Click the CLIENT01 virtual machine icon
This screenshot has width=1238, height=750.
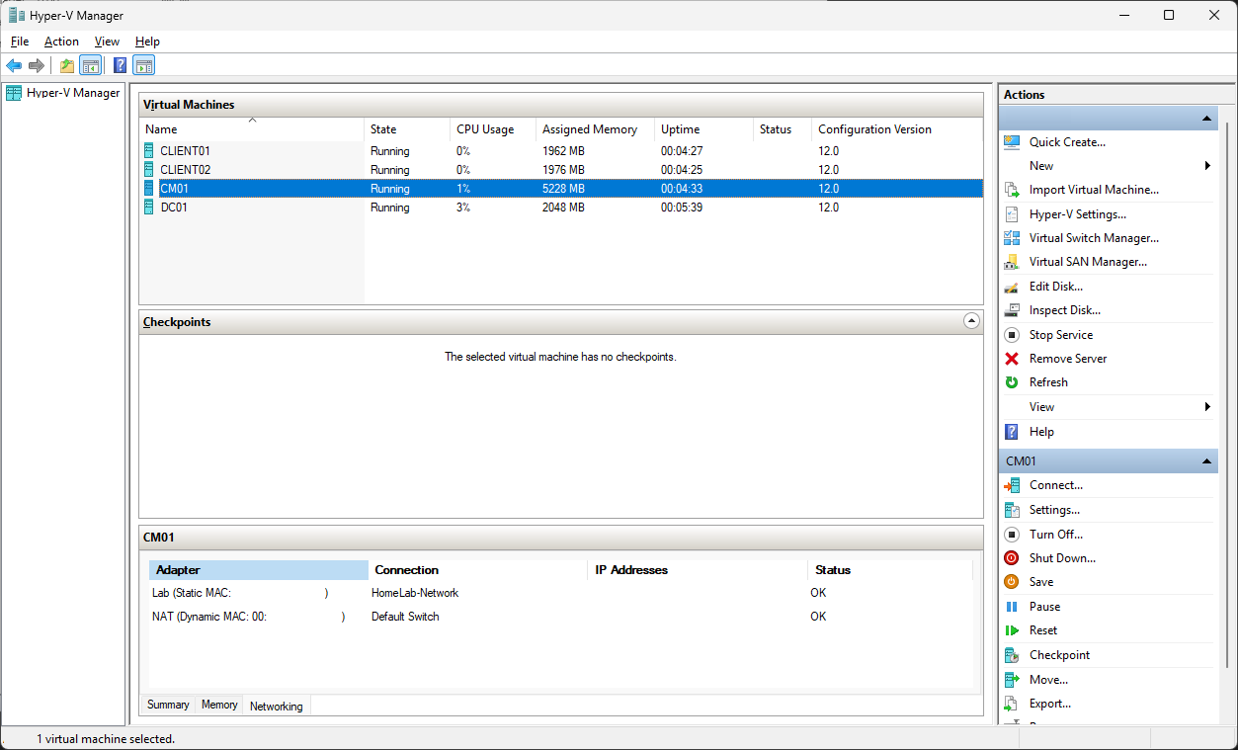coord(149,151)
